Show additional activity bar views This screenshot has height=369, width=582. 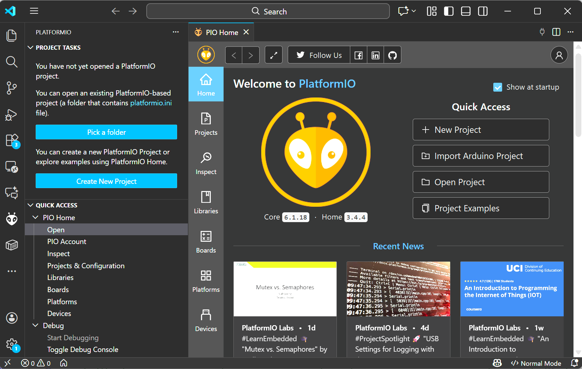click(x=12, y=271)
